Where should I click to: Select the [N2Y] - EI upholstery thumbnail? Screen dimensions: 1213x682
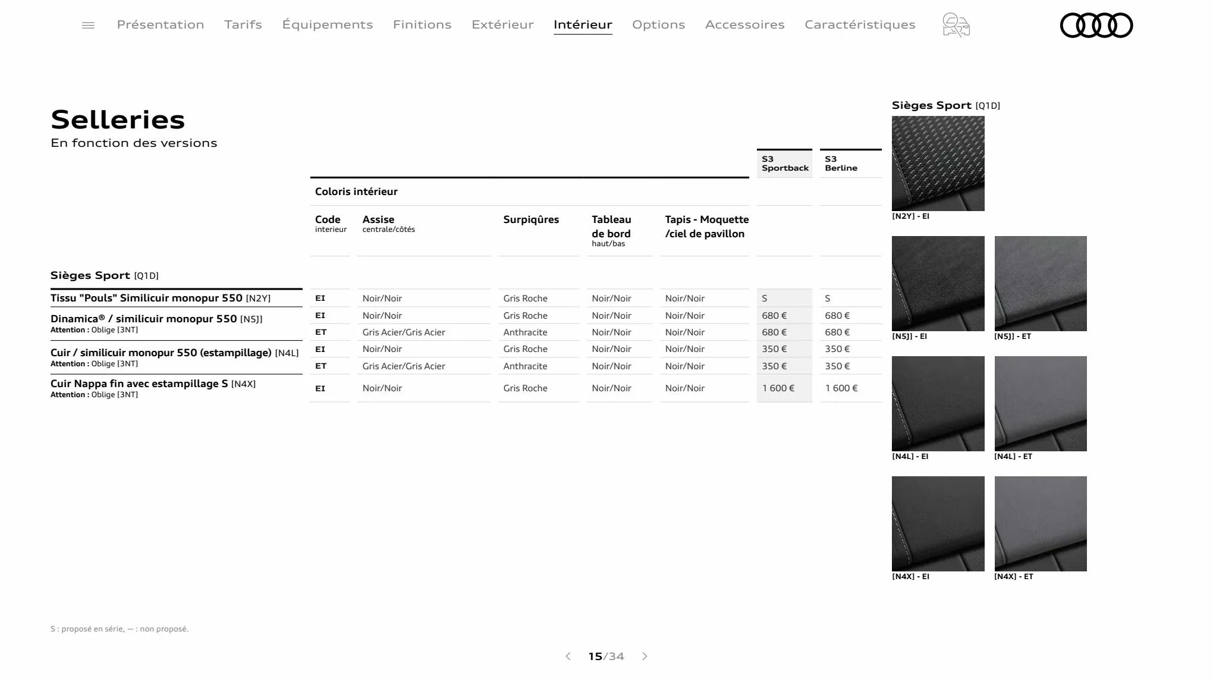click(x=938, y=164)
